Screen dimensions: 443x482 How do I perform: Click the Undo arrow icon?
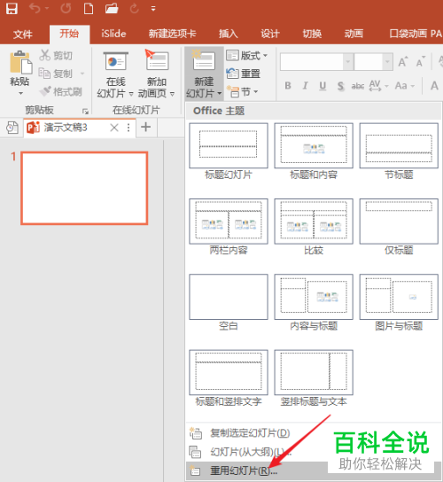click(x=35, y=8)
